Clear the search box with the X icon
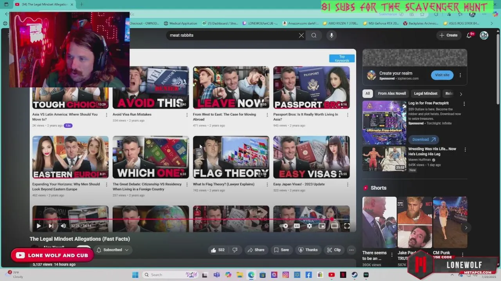This screenshot has width=501, height=281. 301,35
